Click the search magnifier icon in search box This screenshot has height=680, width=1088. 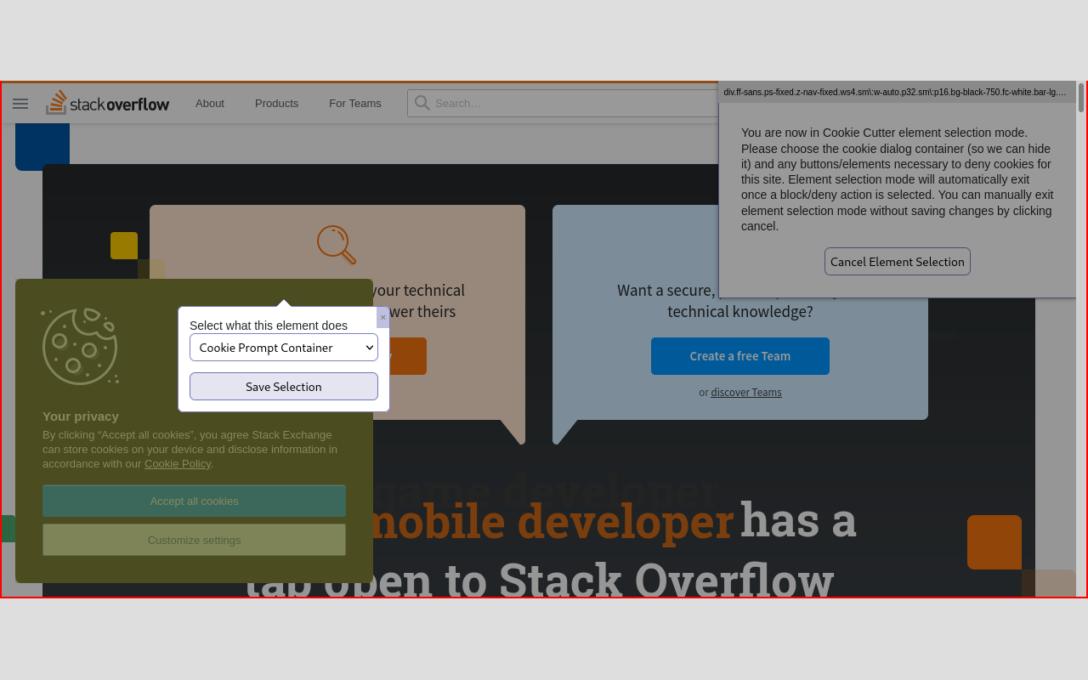pos(422,103)
